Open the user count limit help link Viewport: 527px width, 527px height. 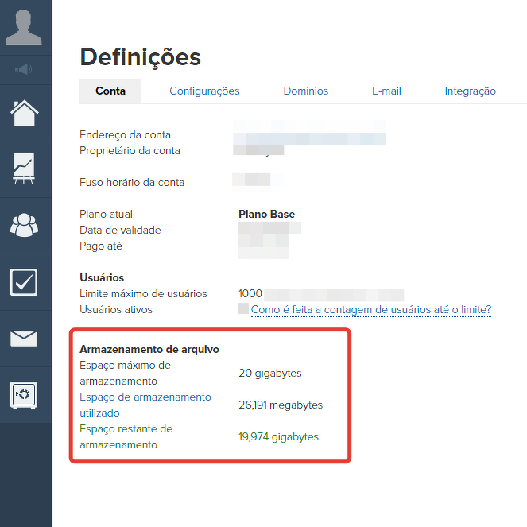370,310
